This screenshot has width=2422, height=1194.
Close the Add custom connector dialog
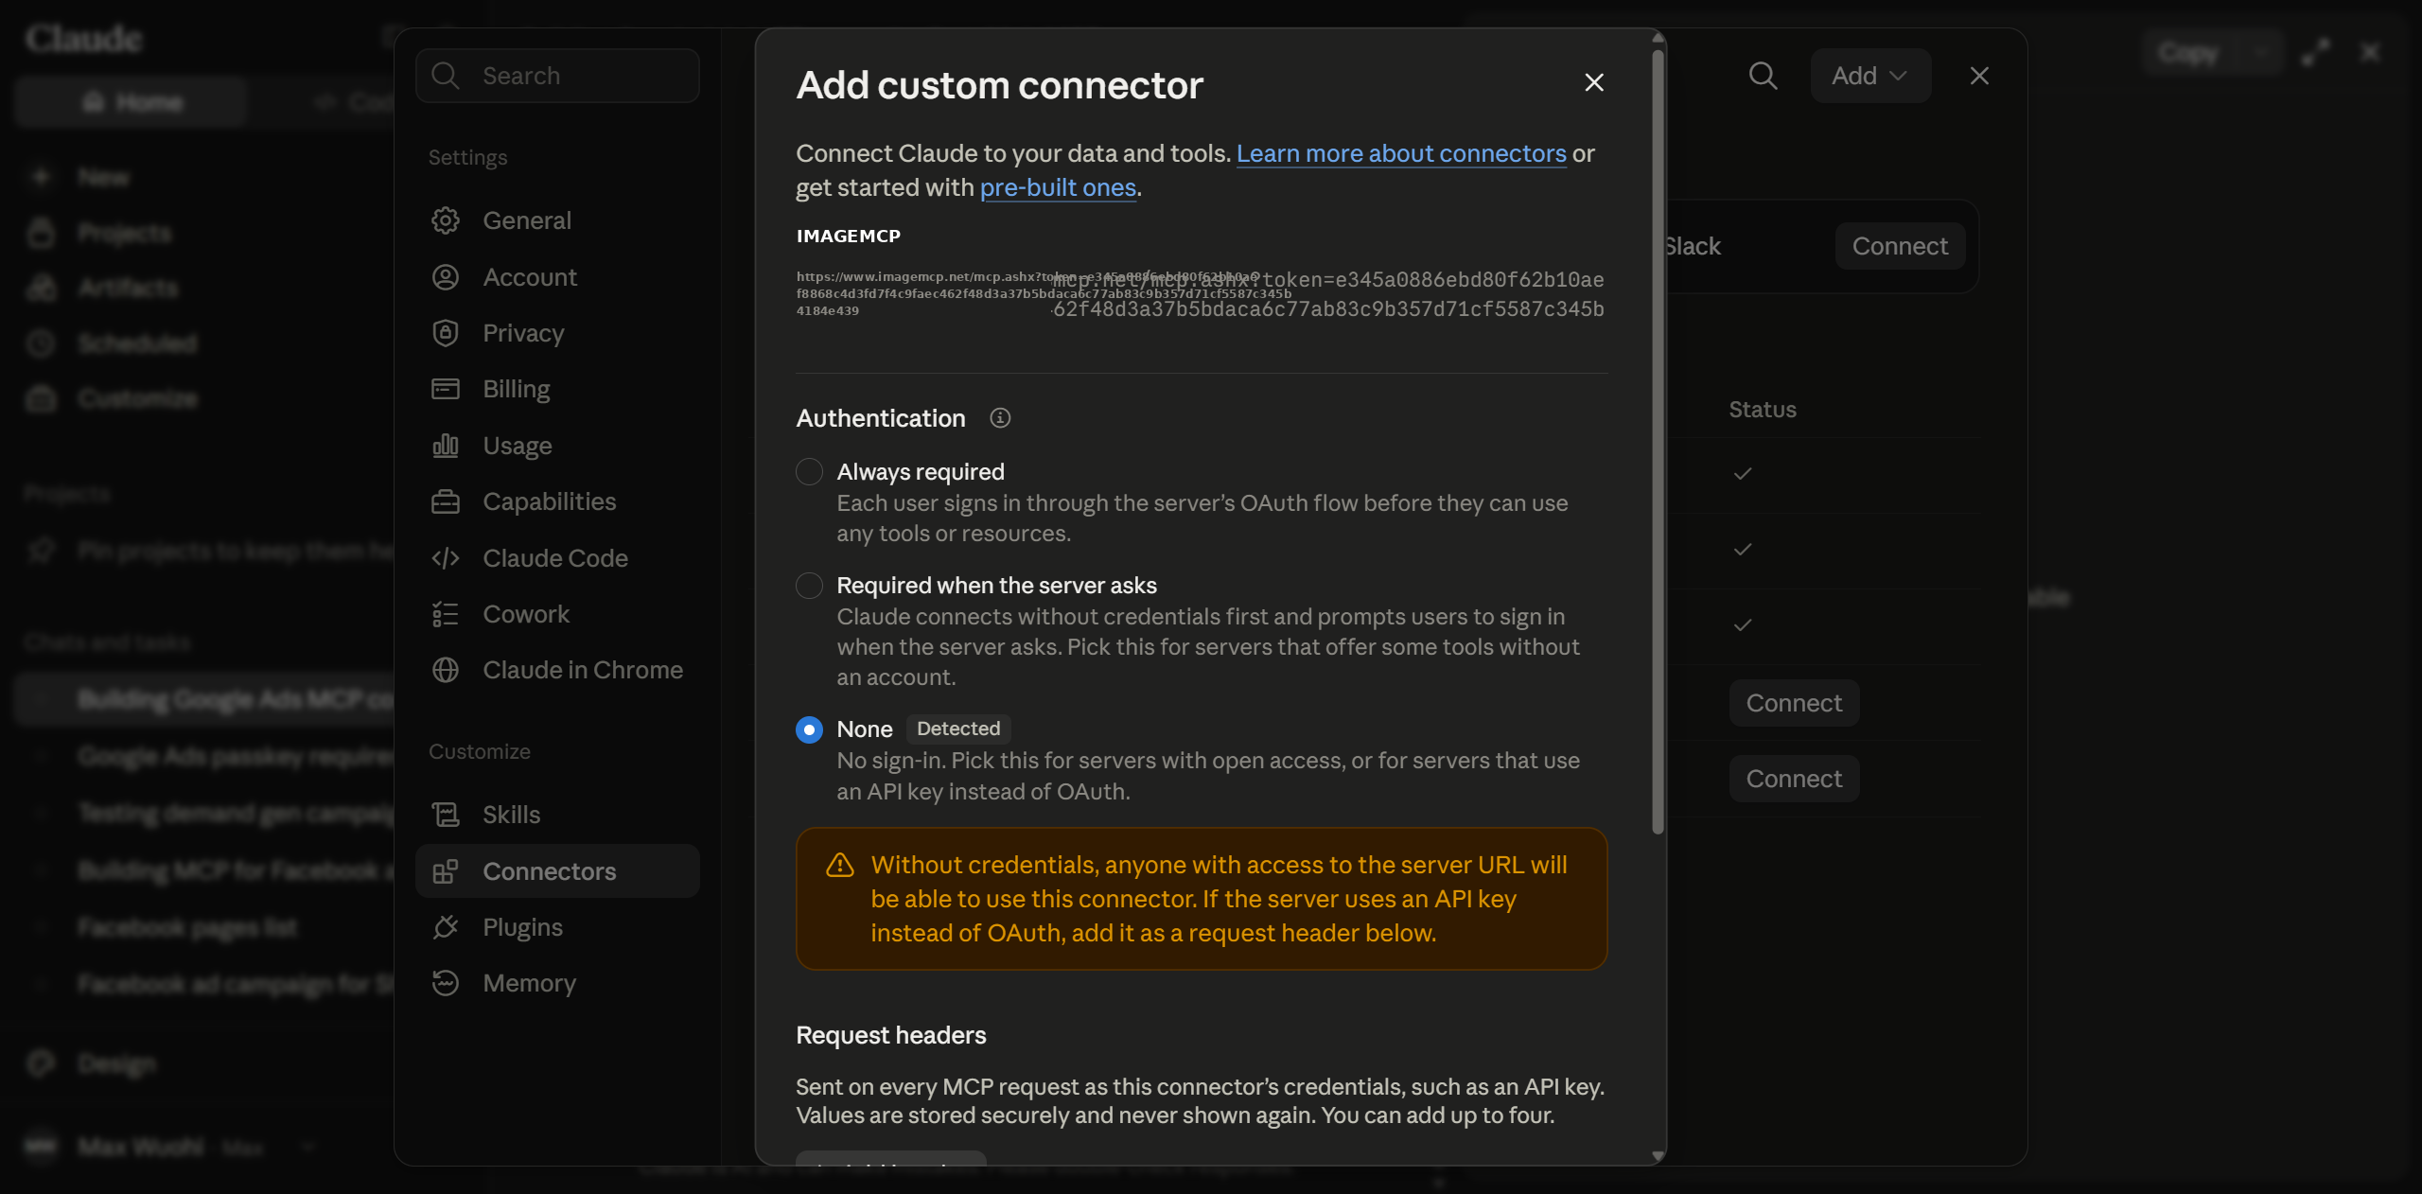point(1594,83)
